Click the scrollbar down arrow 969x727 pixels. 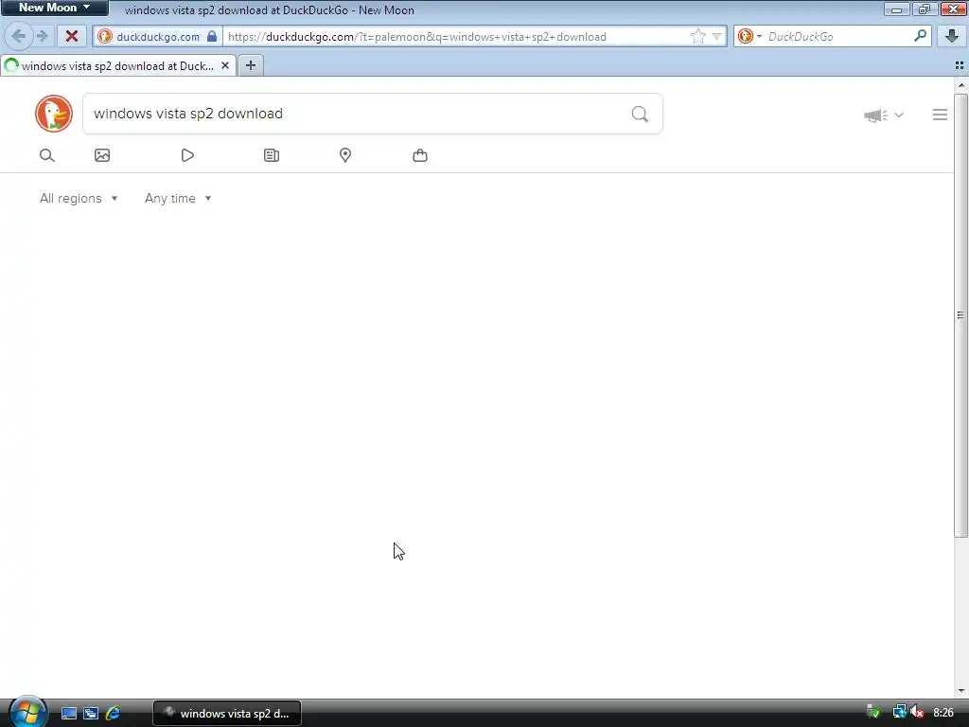(x=960, y=690)
